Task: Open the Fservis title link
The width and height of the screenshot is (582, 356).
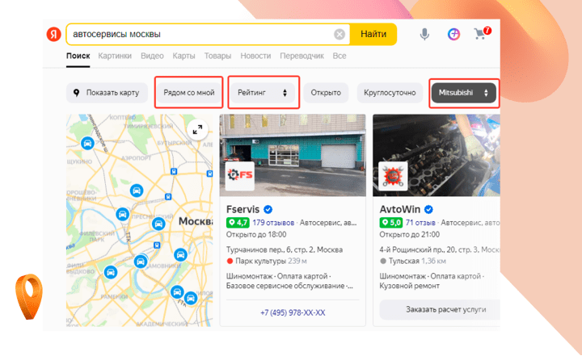Action: point(242,210)
